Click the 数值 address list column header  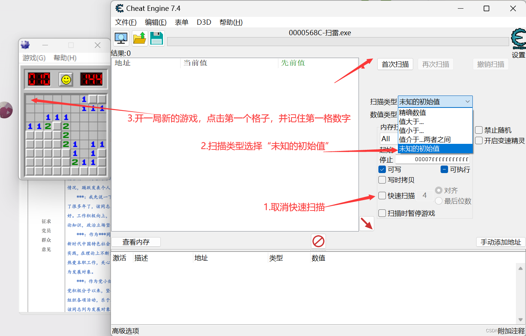[318, 258]
